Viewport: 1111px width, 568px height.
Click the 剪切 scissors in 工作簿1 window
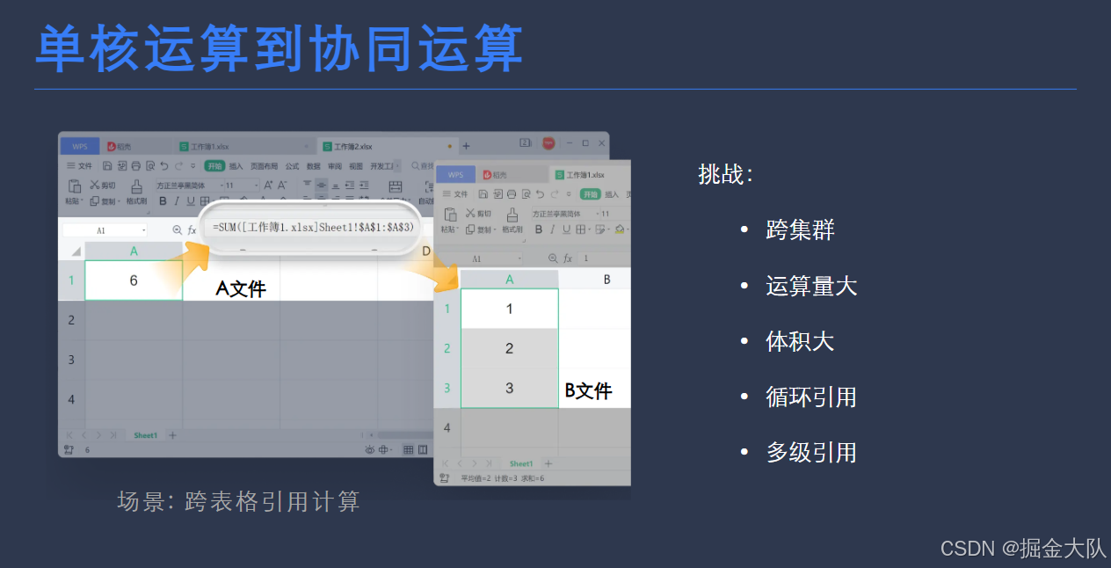pos(470,213)
